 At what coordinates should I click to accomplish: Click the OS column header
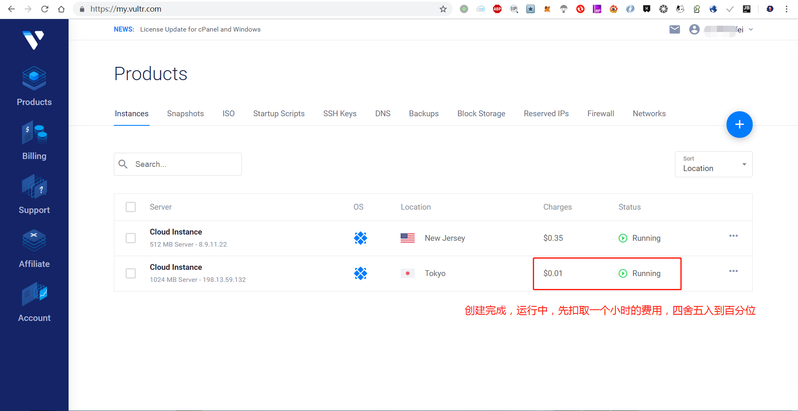coord(358,207)
